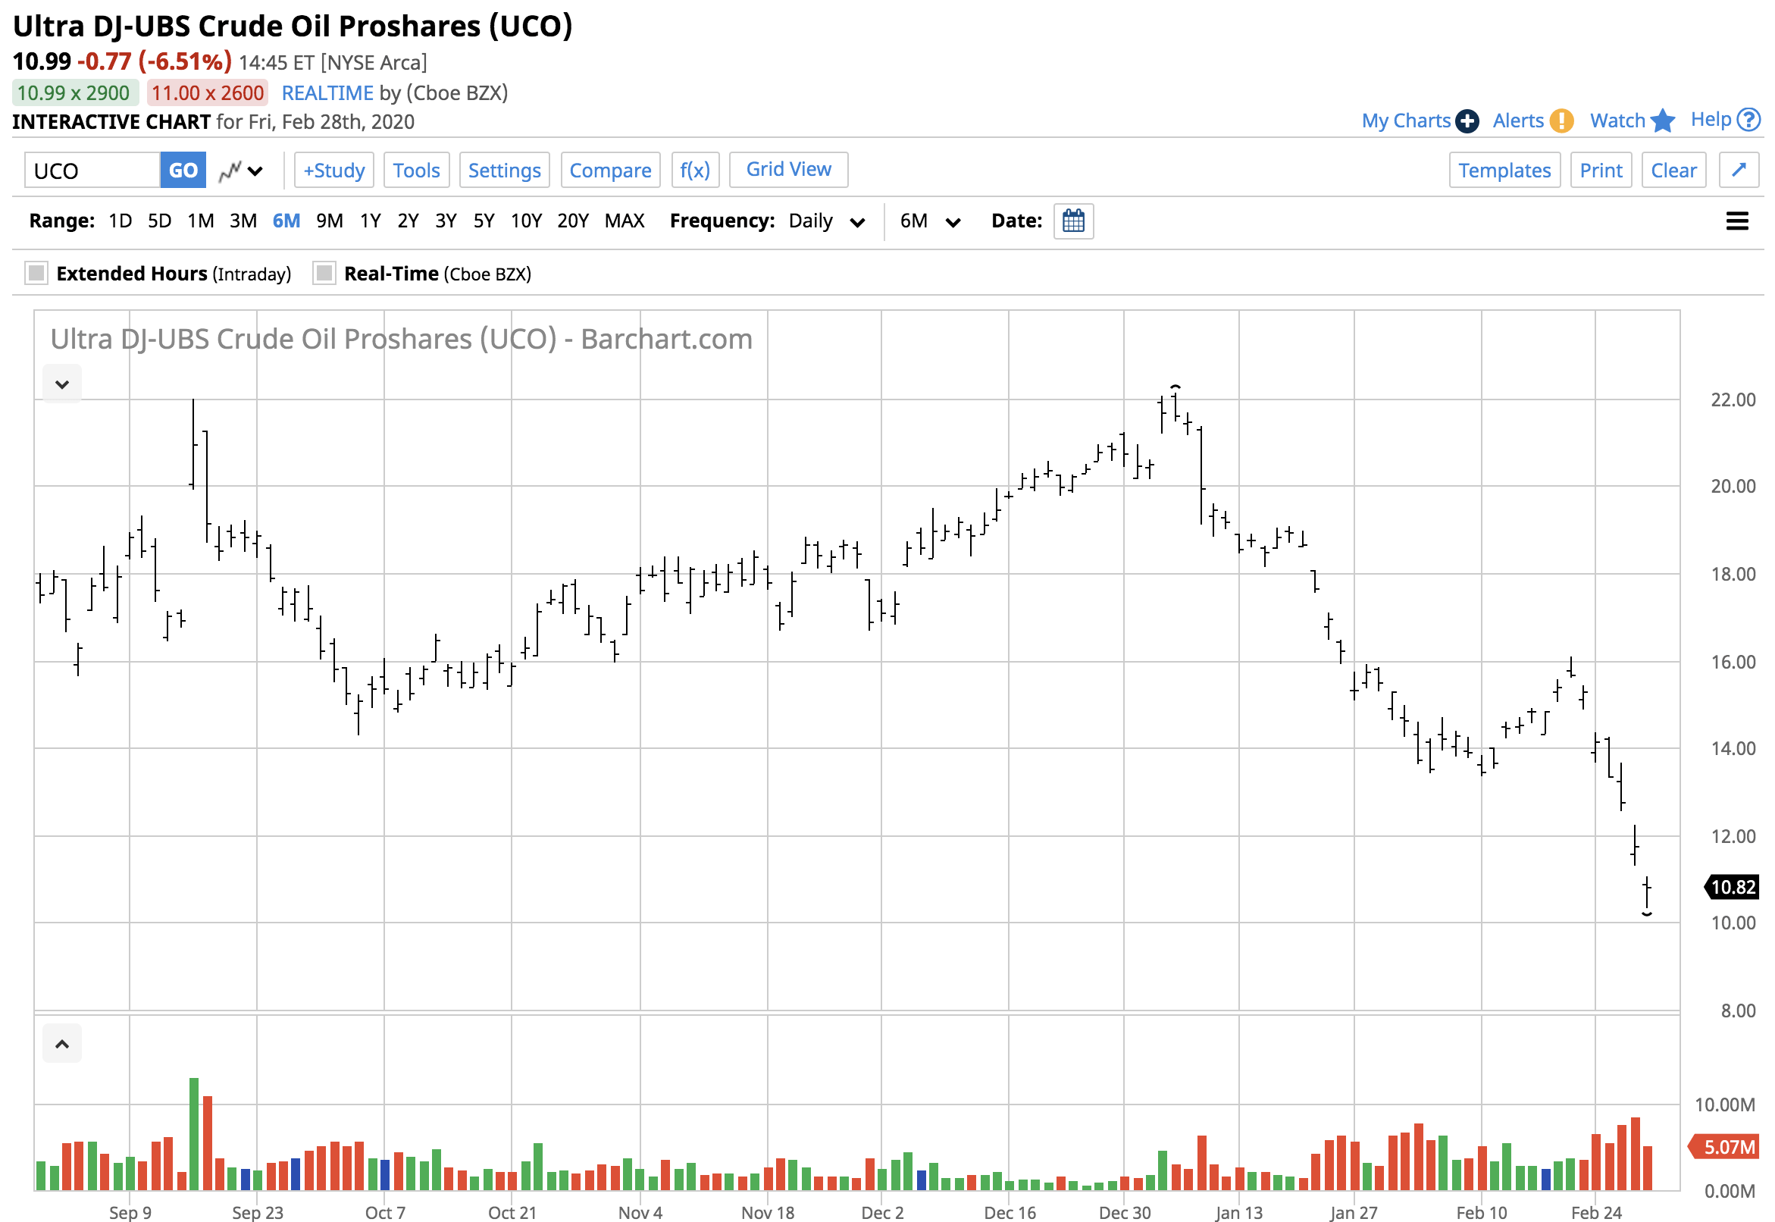
Task: Select the 1D range
Action: tap(121, 221)
